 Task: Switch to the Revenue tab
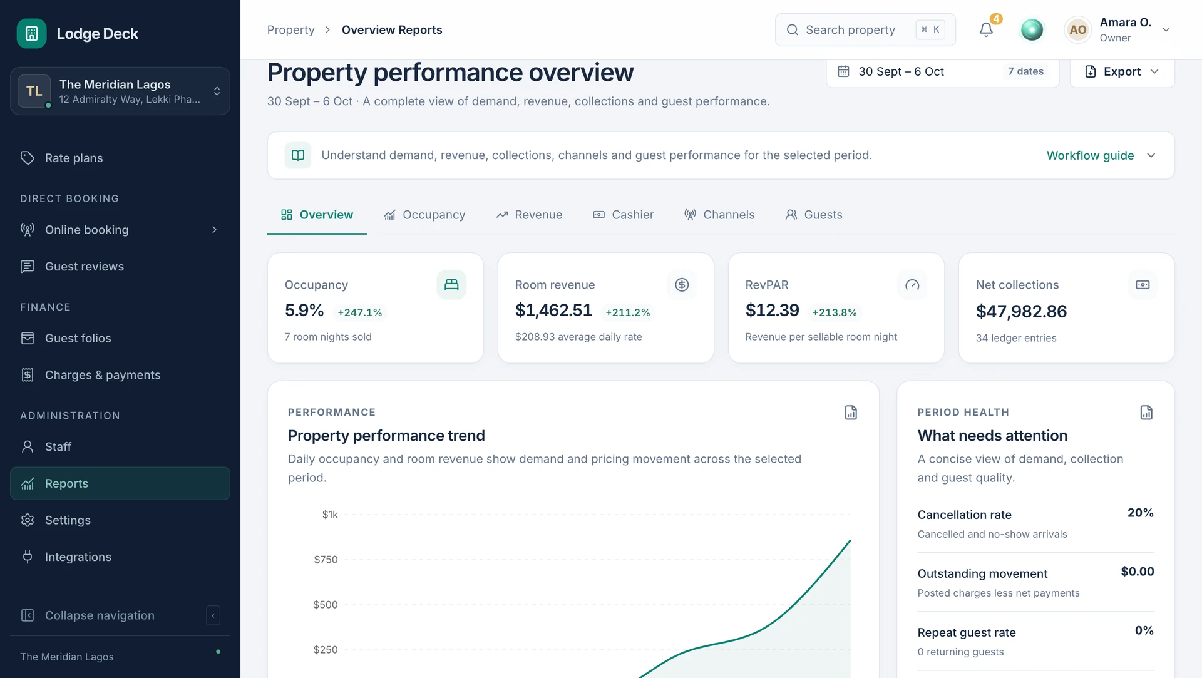click(530, 215)
